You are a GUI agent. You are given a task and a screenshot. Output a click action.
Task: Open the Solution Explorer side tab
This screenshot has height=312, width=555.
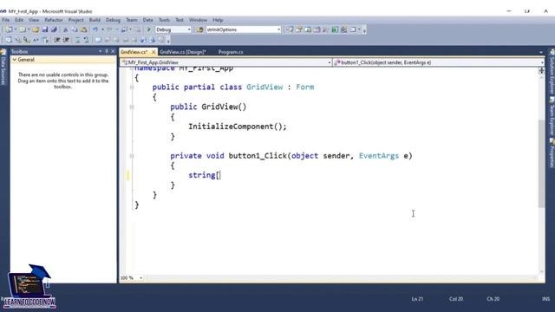pyautogui.click(x=552, y=72)
